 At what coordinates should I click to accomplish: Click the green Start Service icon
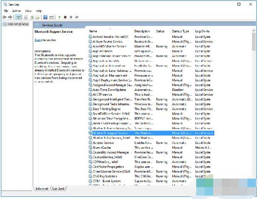pos(60,17)
